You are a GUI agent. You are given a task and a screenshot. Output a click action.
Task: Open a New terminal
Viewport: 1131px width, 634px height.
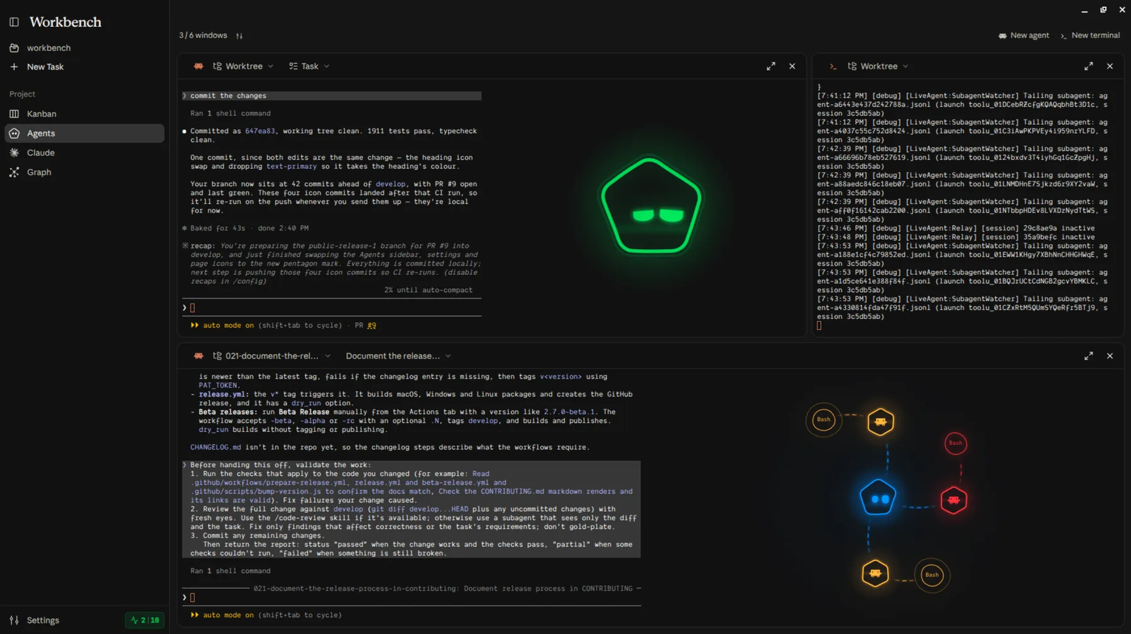[1090, 35]
